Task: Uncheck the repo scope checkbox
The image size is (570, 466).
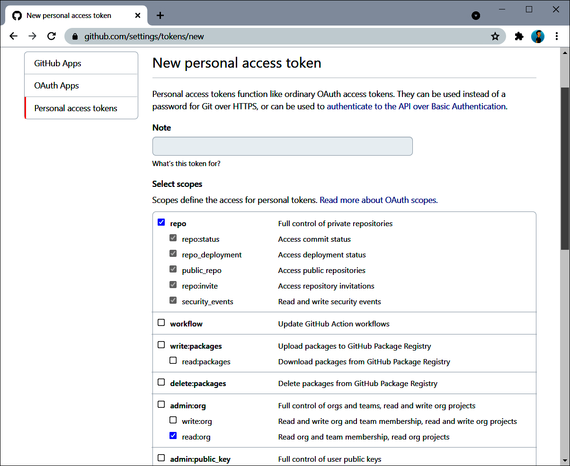Action: [161, 222]
